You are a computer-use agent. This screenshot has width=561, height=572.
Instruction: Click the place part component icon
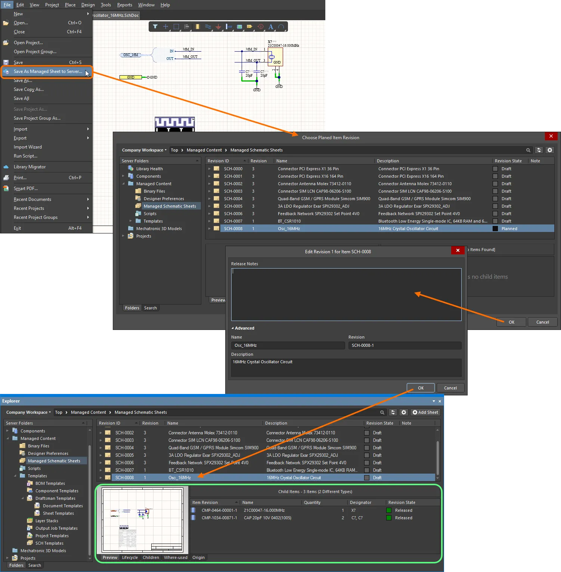click(197, 27)
